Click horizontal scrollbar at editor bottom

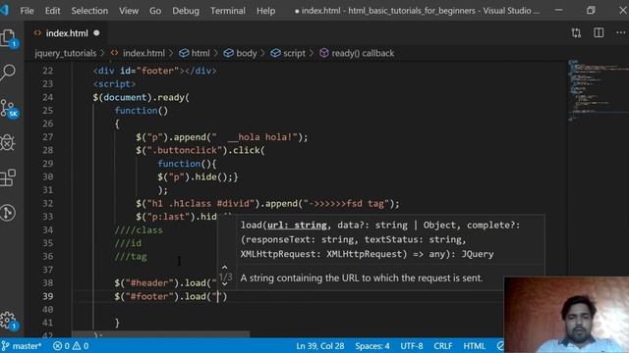pos(160,333)
